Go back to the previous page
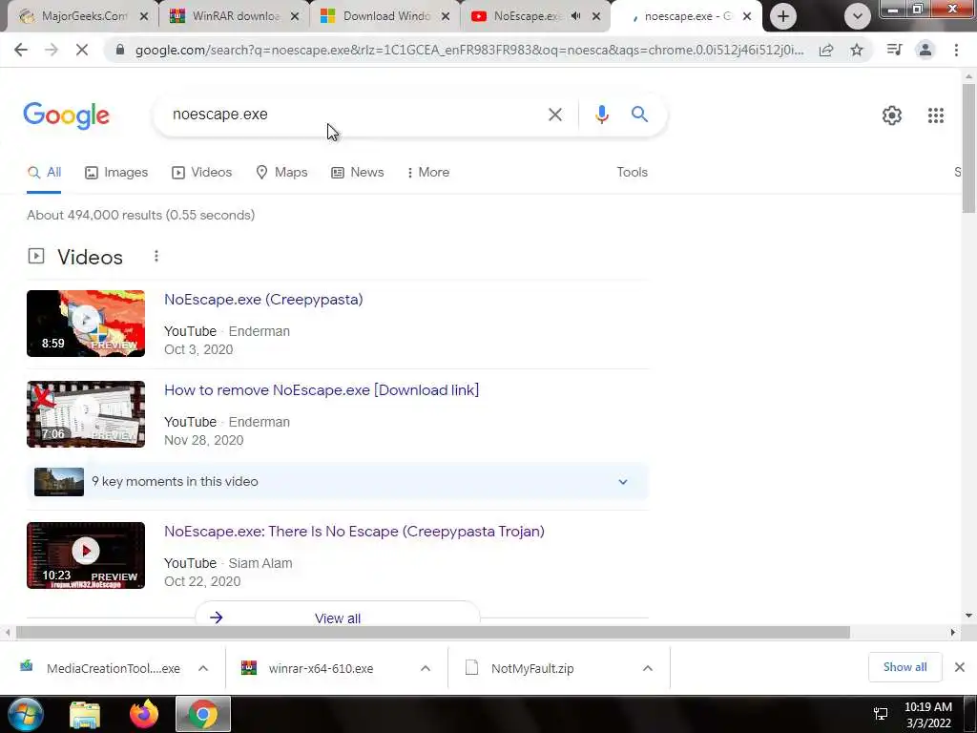Screen dimensions: 977x733 point(21,50)
